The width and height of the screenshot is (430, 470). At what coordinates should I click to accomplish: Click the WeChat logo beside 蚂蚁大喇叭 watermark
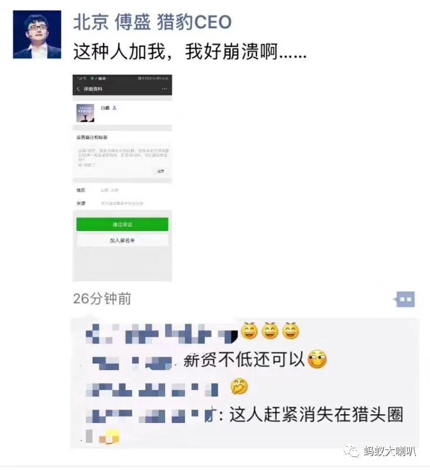(351, 451)
